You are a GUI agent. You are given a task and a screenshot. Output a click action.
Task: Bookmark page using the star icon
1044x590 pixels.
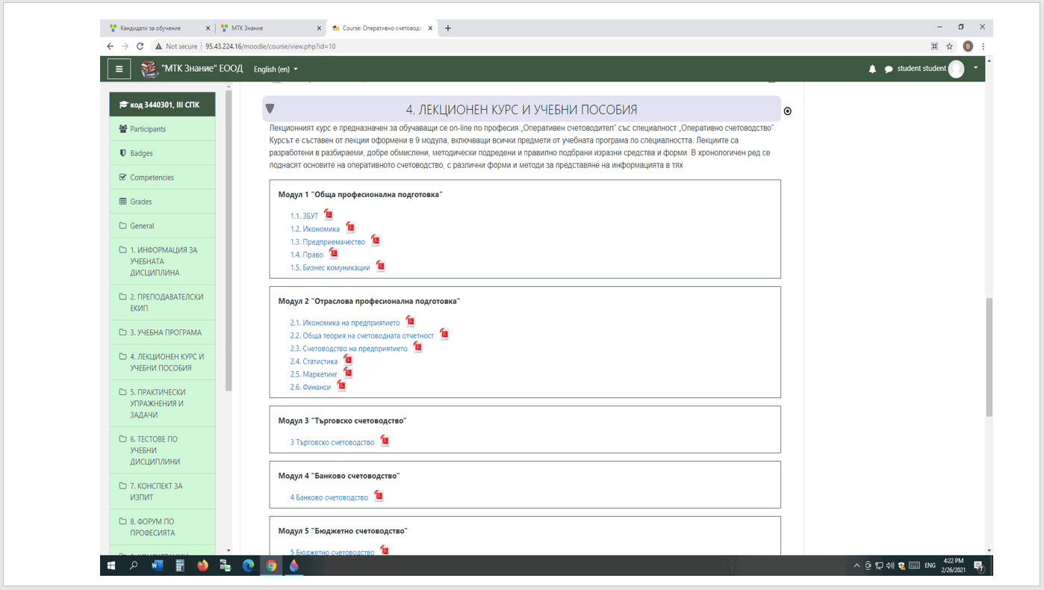tap(949, 46)
